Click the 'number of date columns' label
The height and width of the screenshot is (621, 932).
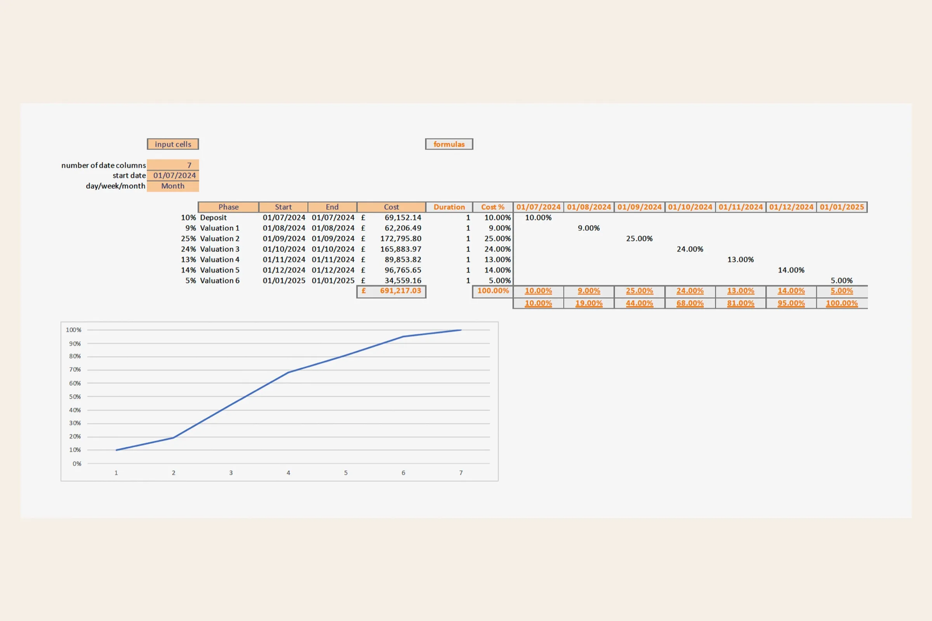tap(103, 166)
